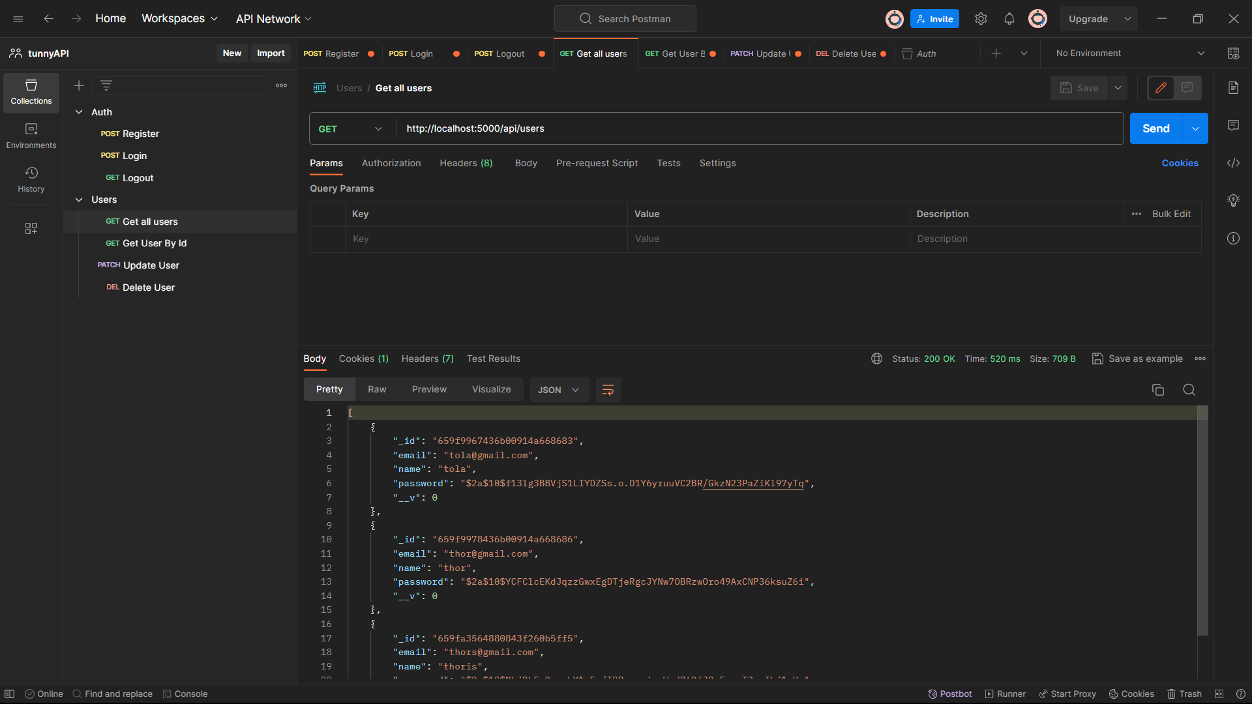This screenshot has width=1252, height=704.
Task: Open environment quick look icon
Action: [1233, 53]
